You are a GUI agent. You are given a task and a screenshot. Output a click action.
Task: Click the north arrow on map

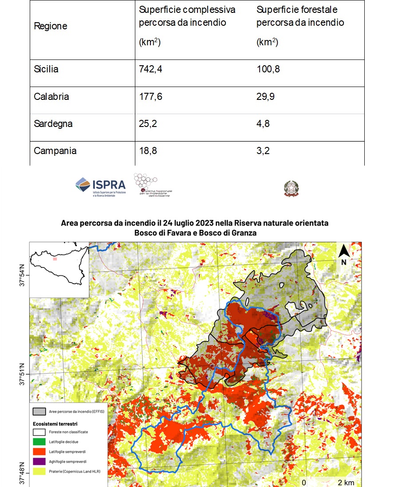(x=344, y=255)
